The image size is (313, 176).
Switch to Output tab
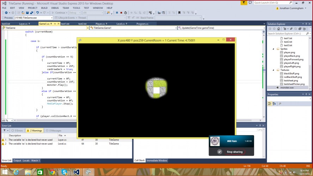point(17,161)
